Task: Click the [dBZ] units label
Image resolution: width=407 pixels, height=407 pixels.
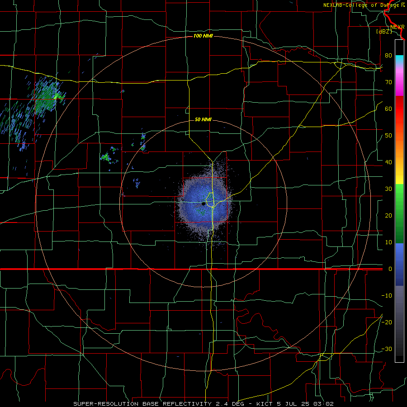Action: point(384,31)
